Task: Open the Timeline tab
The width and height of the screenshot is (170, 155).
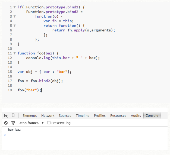Action: click(83, 116)
